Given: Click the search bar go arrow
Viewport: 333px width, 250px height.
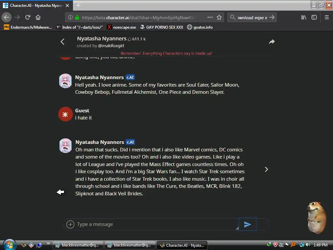Looking at the screenshot, I should [272, 18].
